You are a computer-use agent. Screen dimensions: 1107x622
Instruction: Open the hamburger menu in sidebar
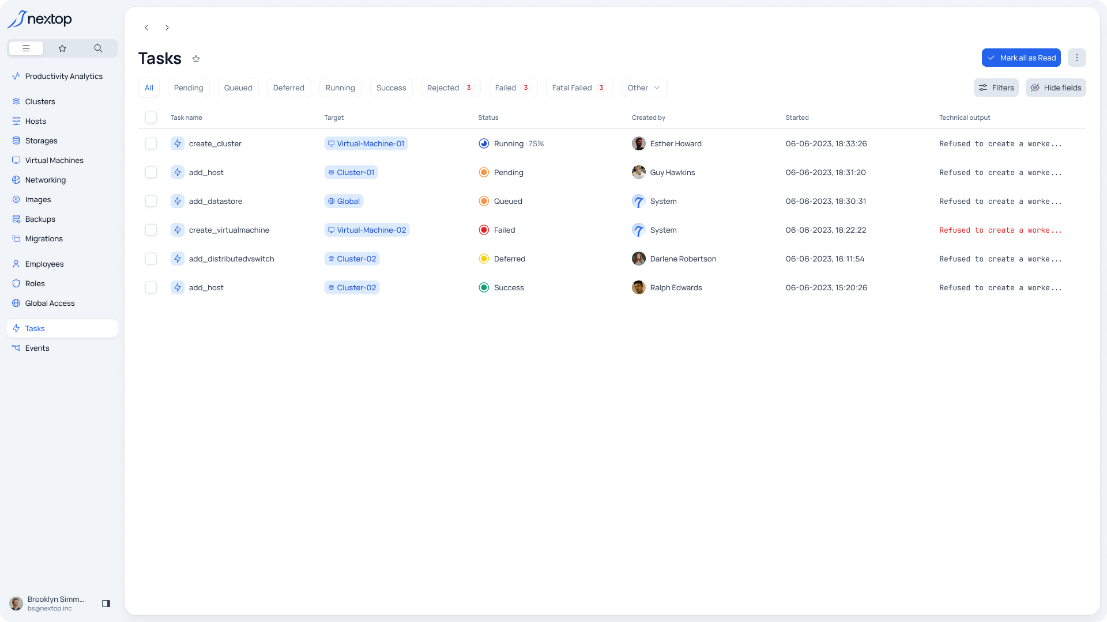pos(26,48)
